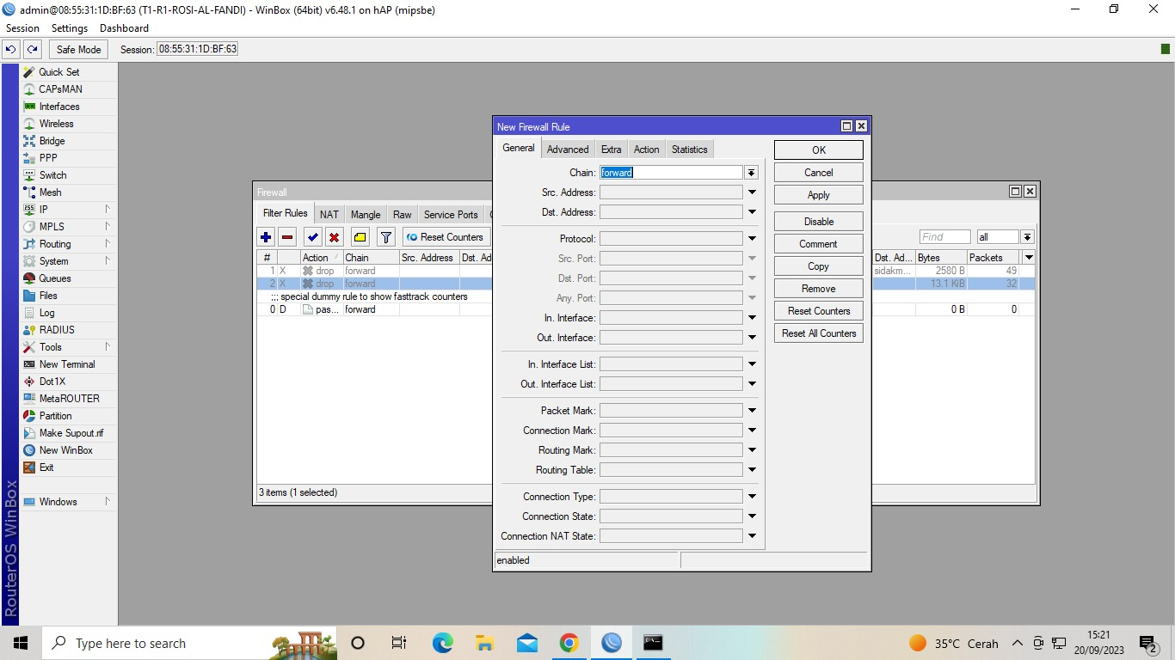Switch to NAT tab in Firewall

pyautogui.click(x=329, y=215)
